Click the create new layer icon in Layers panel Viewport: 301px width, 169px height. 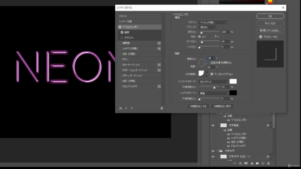click(263, 163)
